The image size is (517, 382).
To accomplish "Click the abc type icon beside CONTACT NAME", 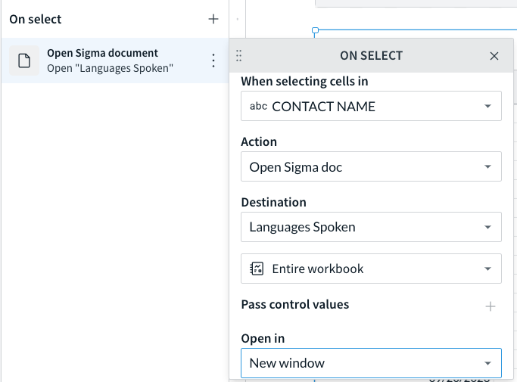I will click(258, 106).
